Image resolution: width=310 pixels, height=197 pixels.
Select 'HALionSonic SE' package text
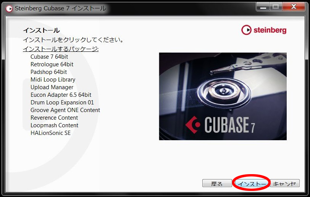51,133
